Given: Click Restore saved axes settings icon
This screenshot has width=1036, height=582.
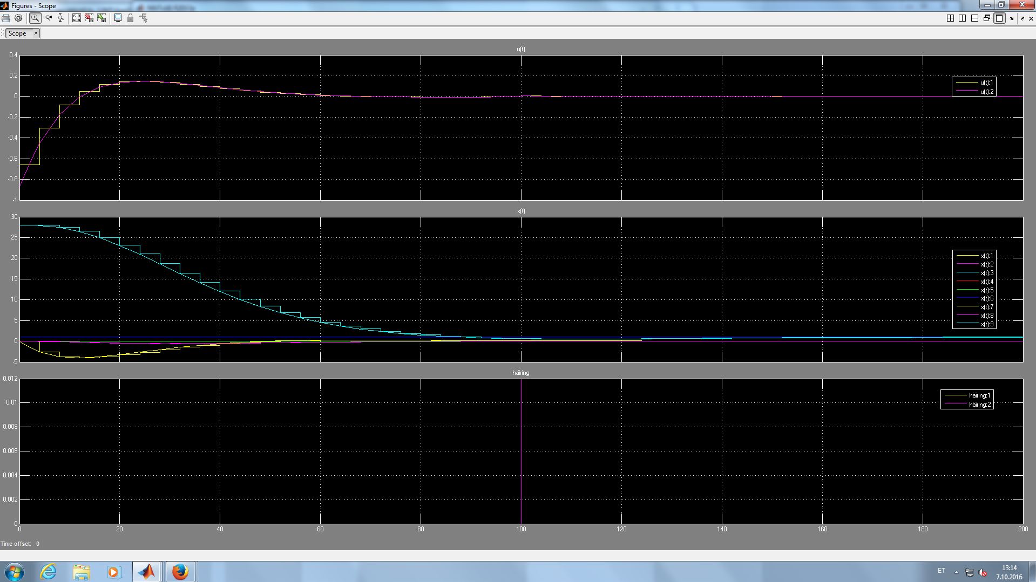Looking at the screenshot, I should [101, 18].
